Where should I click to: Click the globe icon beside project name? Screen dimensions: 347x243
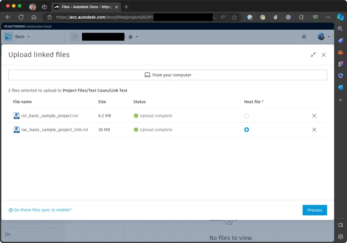click(130, 37)
